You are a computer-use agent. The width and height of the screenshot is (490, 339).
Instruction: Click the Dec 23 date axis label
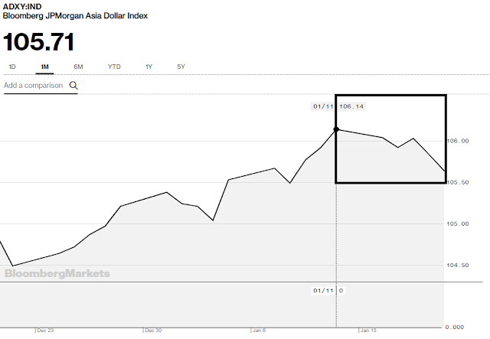(x=45, y=331)
